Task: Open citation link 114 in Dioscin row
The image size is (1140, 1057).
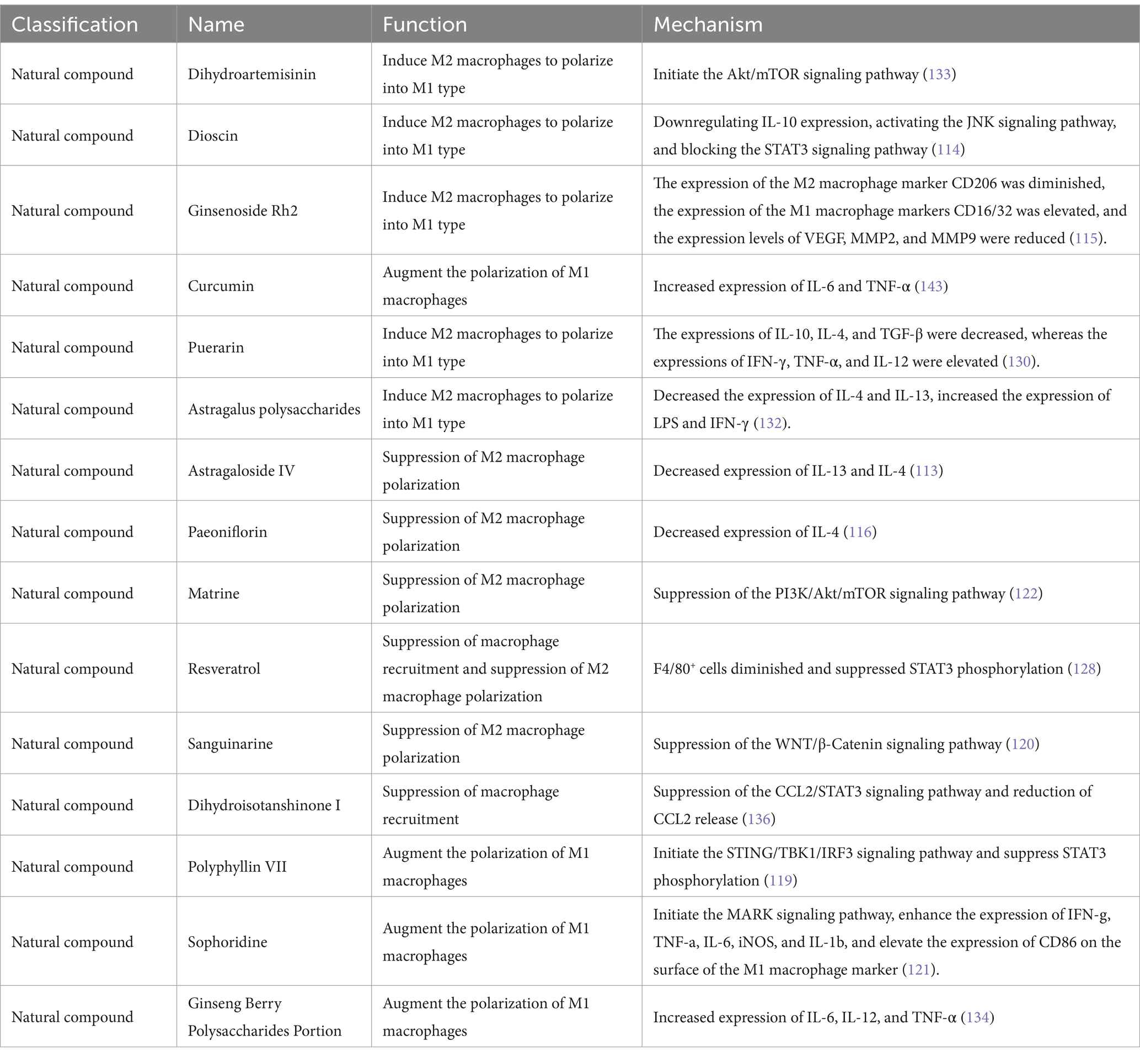Action: tap(949, 150)
